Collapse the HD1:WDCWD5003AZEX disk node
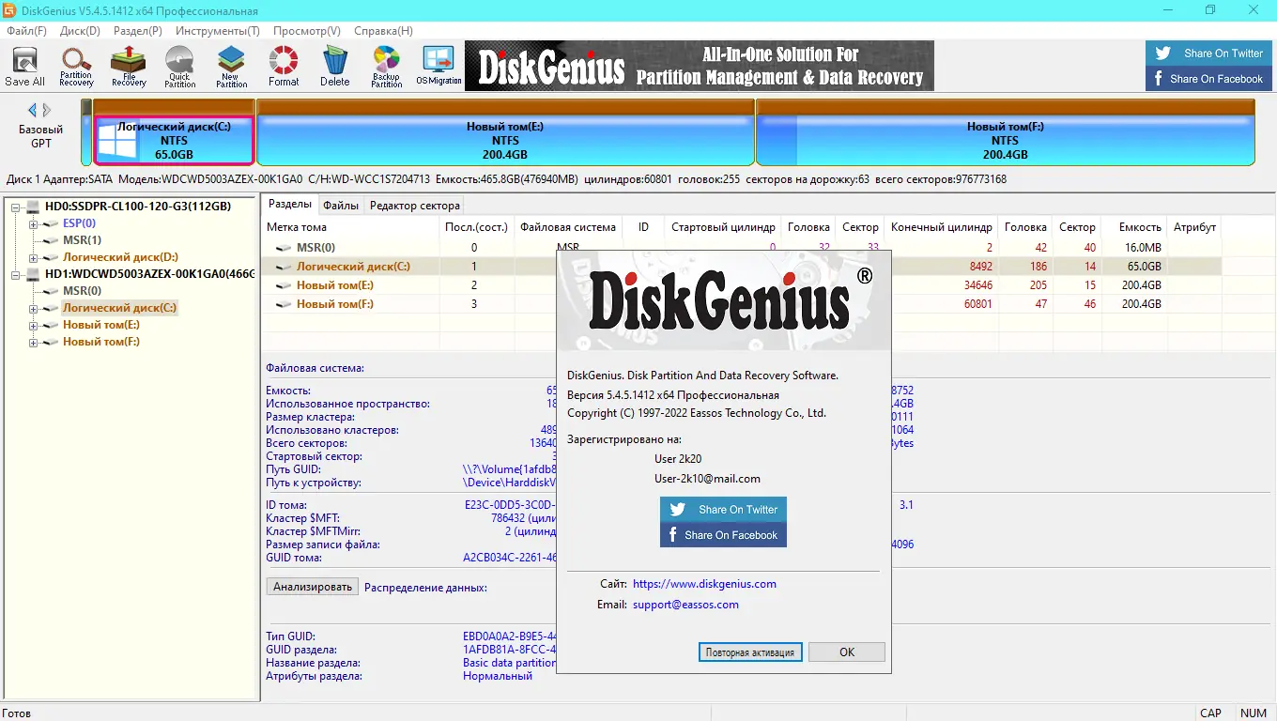The width and height of the screenshot is (1277, 721). 16,274
